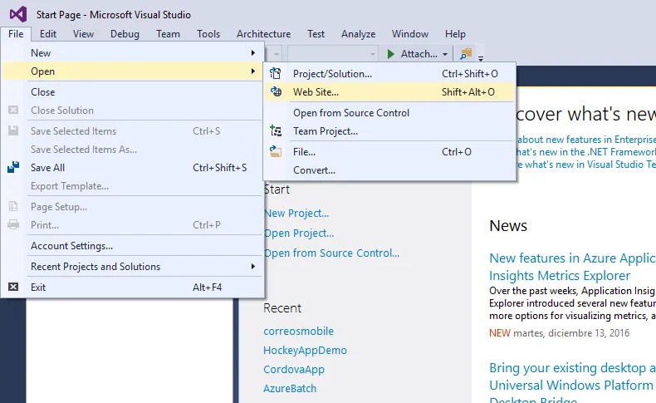Click the new features in Enterprise link
656x403 pixels.
pyautogui.click(x=586, y=140)
